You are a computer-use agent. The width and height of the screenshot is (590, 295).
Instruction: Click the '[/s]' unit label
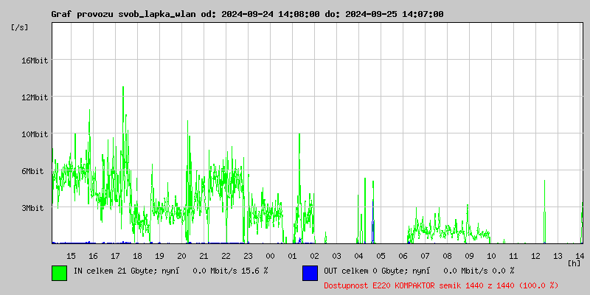coord(20,27)
